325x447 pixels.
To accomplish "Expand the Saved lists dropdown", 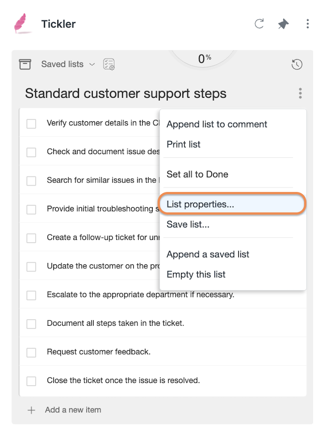I will 68,64.
